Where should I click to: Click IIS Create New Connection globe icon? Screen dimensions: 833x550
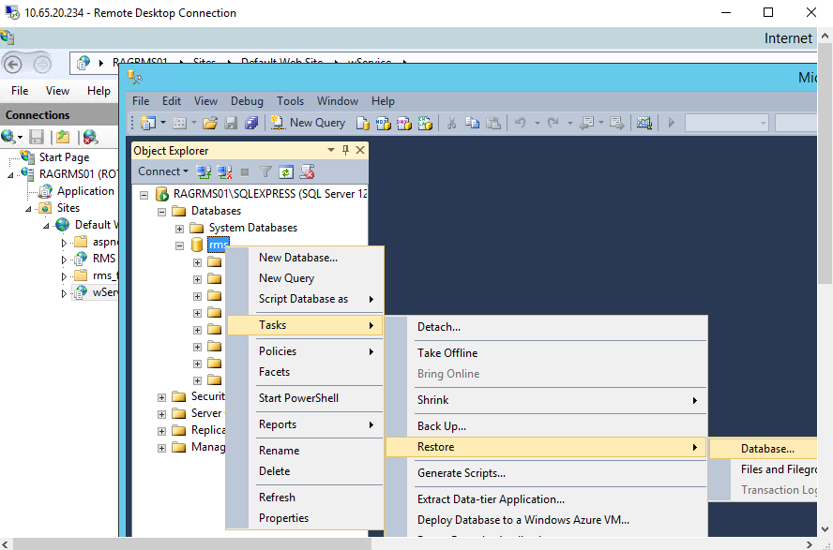(8, 137)
